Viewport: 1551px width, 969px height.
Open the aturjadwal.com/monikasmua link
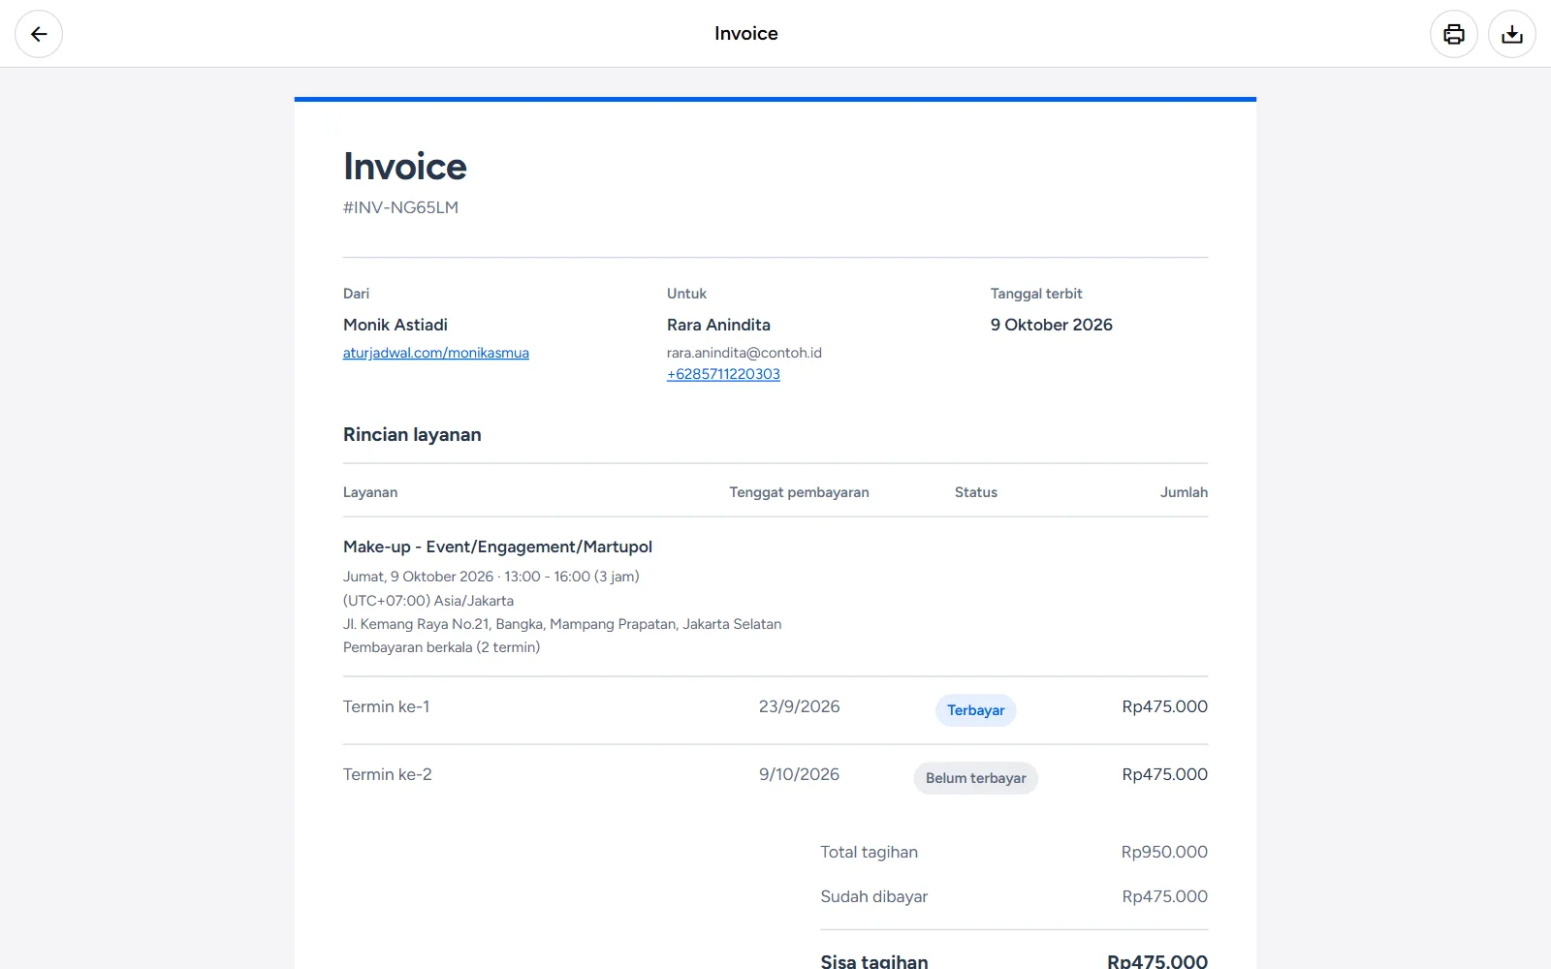pos(436,353)
